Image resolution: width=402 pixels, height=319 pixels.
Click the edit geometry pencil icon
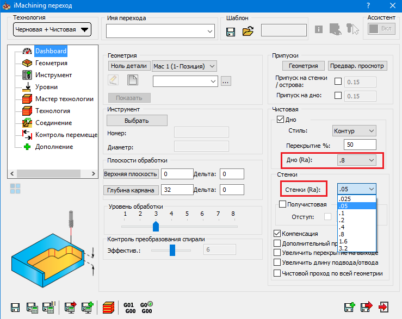click(113, 80)
